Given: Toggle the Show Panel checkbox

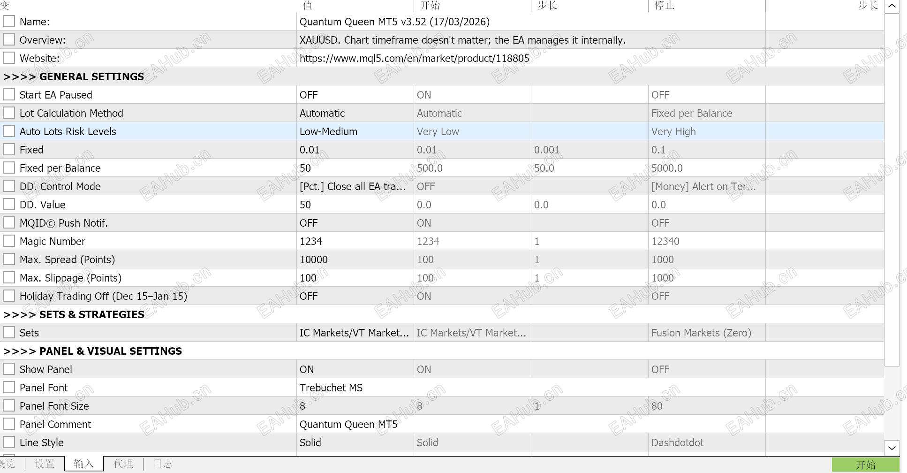Looking at the screenshot, I should pyautogui.click(x=9, y=369).
